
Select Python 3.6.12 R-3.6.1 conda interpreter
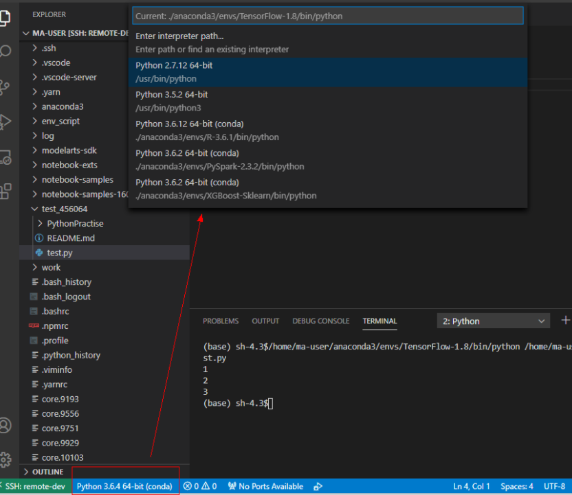click(327, 130)
